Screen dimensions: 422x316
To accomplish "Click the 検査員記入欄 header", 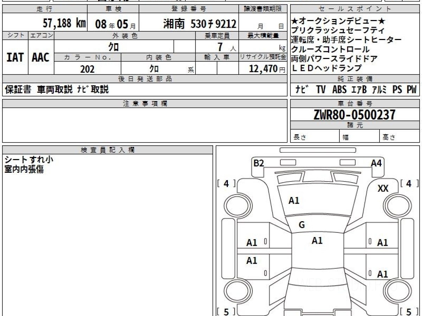I will (x=108, y=150).
